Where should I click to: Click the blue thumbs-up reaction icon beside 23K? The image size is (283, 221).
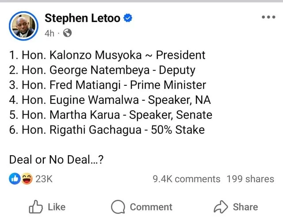point(15,179)
